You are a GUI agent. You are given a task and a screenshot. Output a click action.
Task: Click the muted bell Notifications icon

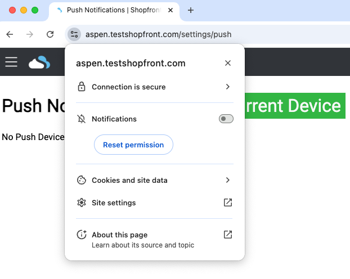pos(82,119)
